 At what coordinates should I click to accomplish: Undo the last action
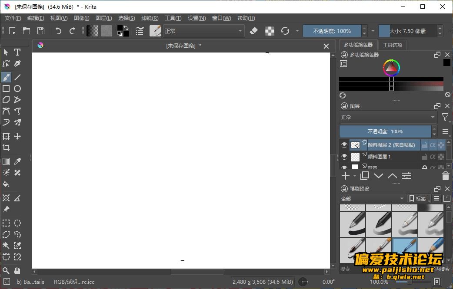point(58,31)
